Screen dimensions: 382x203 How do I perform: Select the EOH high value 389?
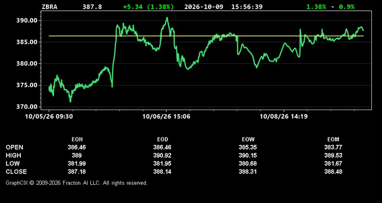point(77,155)
